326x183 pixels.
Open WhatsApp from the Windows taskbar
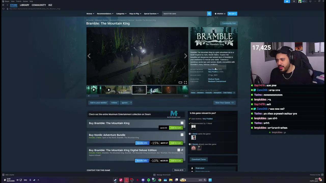tap(154, 180)
